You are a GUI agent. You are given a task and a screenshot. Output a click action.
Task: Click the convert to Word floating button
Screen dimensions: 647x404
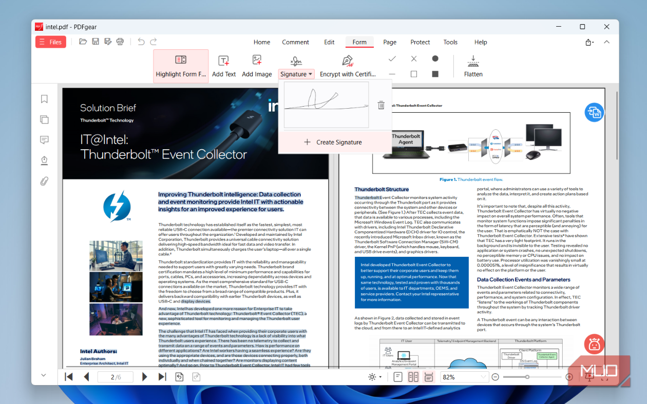[595, 112]
